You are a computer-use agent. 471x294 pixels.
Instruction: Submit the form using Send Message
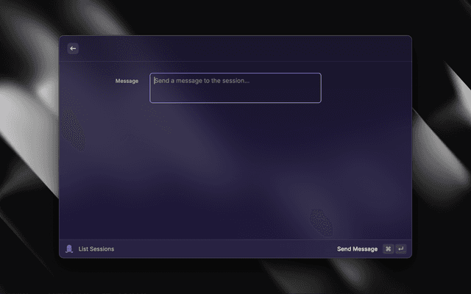357,249
